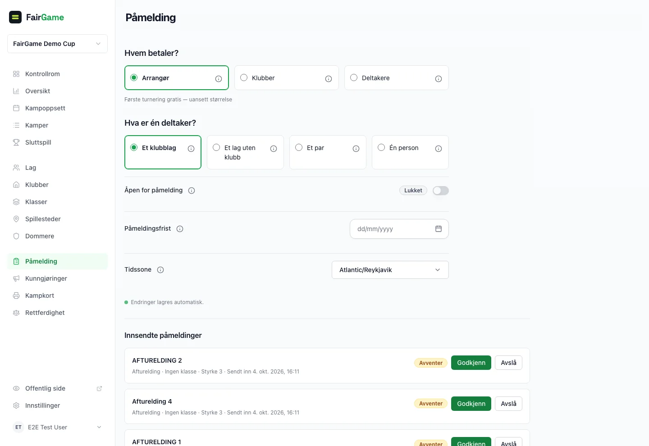Open Kunngjøringer sidebar item
The width and height of the screenshot is (649, 446).
57,278
